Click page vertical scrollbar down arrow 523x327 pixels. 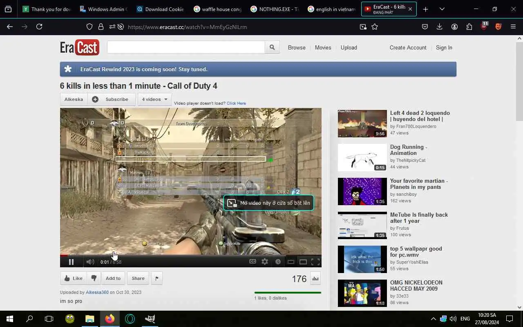click(519, 307)
